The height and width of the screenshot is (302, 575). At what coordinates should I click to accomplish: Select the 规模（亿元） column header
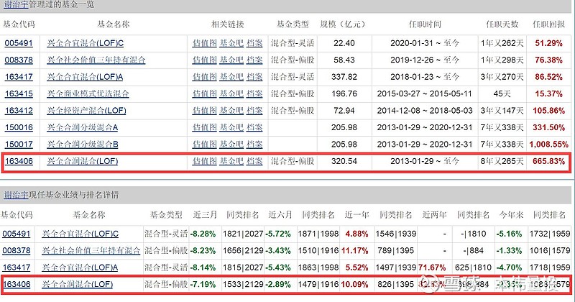(x=343, y=24)
